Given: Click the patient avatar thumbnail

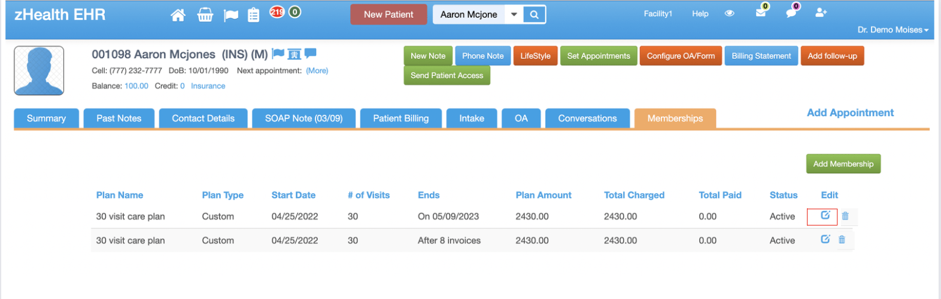Looking at the screenshot, I should point(39,71).
